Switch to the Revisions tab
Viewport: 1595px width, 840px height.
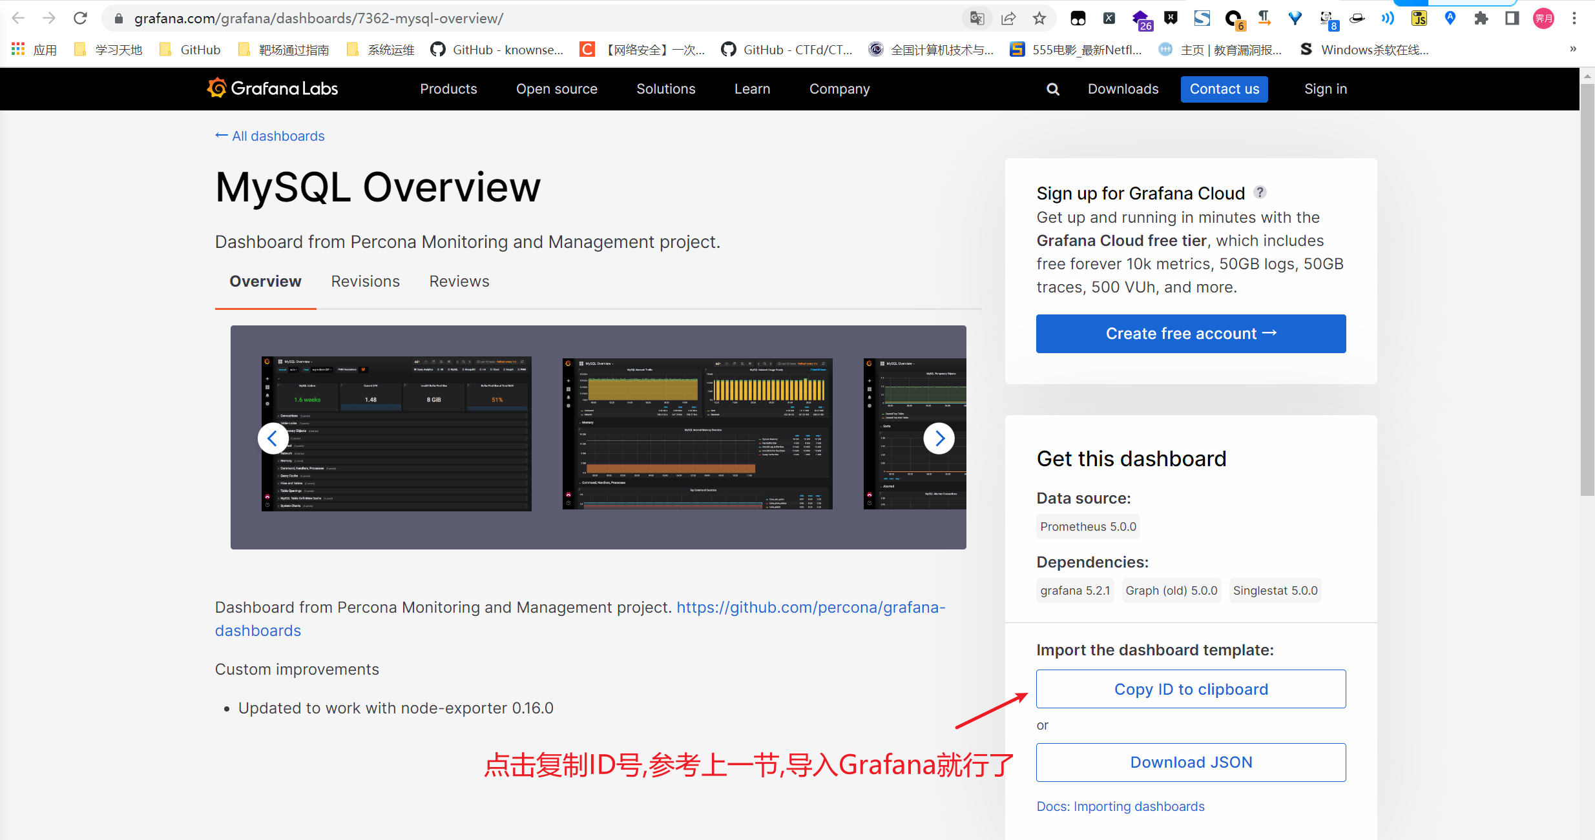(365, 282)
